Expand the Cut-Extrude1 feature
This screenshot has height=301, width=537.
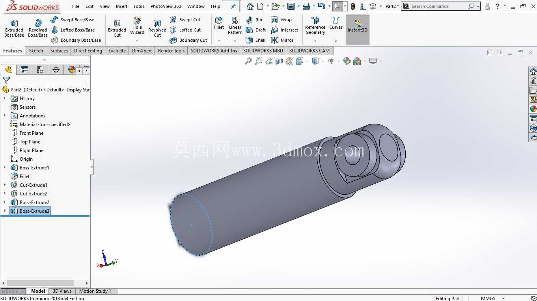[x=5, y=185]
